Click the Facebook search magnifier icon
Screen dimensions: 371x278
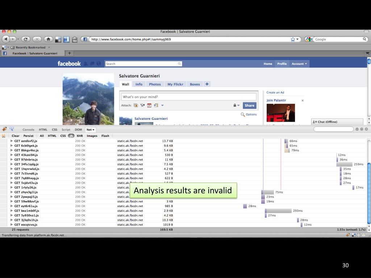tap(179, 64)
